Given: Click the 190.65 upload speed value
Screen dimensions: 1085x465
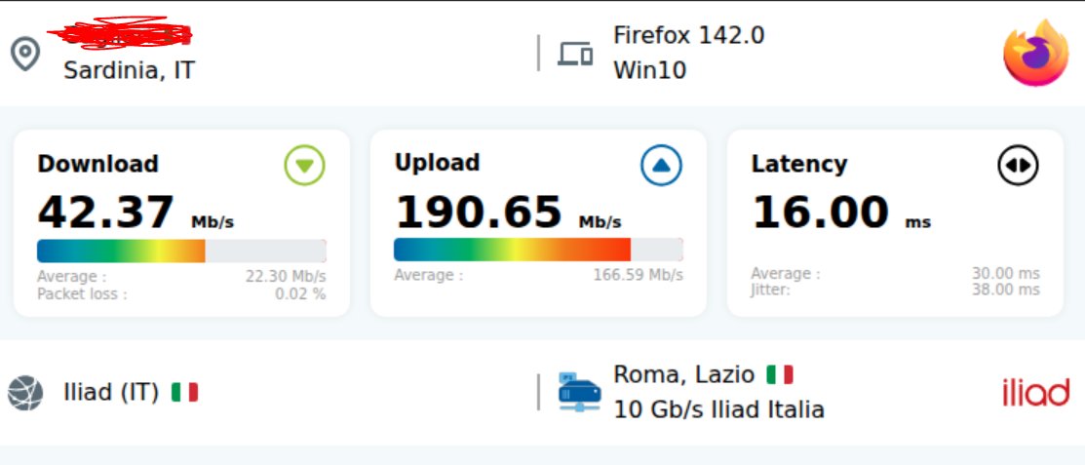Looking at the screenshot, I should [479, 213].
